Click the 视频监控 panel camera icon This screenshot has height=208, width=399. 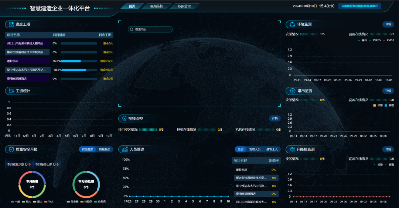[124, 119]
